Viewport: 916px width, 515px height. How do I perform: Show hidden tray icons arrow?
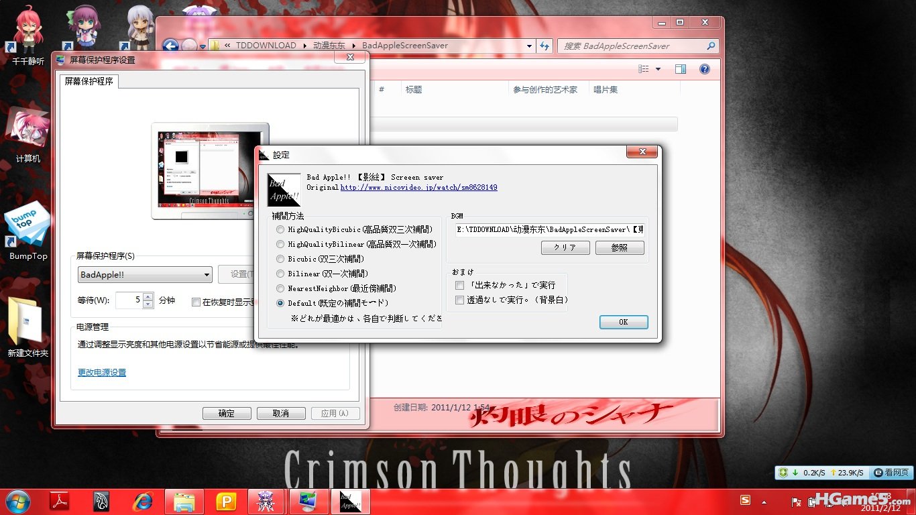click(764, 502)
